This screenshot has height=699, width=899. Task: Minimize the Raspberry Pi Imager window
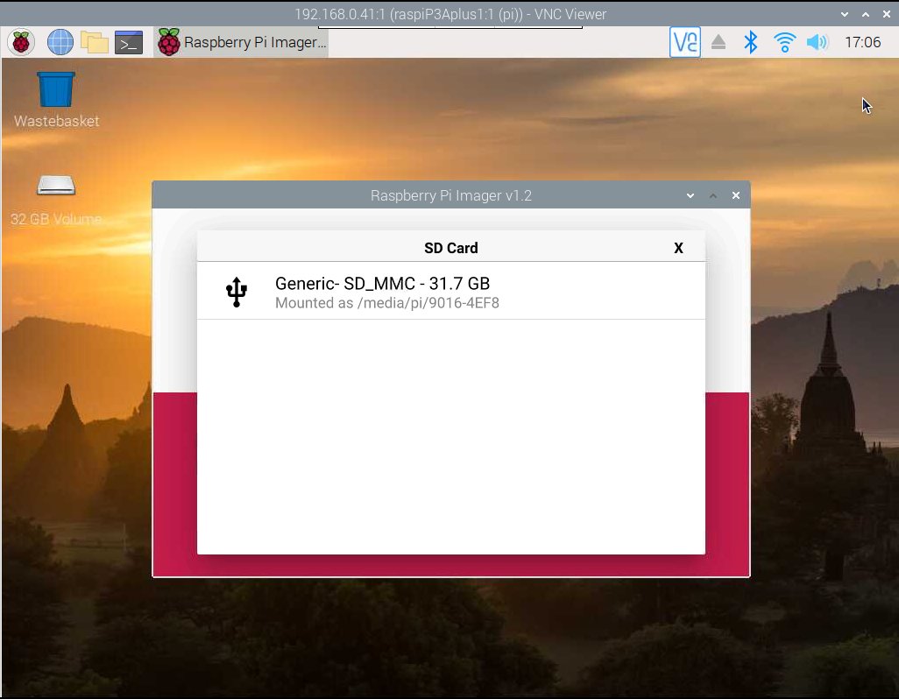coord(690,196)
